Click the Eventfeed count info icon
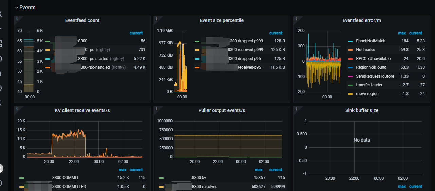435x191 pixels. tap(17, 19)
